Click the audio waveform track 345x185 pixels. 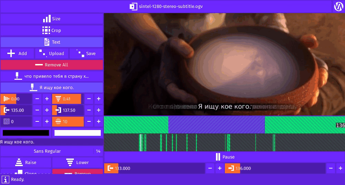point(224,143)
